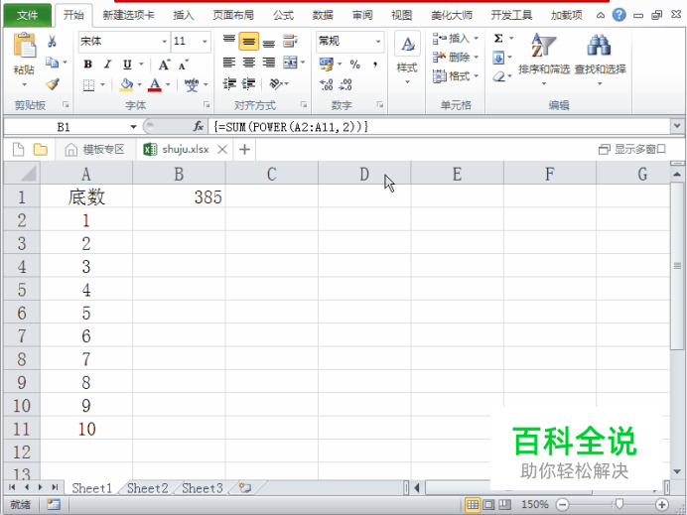The width and height of the screenshot is (687, 515).
Task: Click the zoom slider handle
Action: pos(619,504)
